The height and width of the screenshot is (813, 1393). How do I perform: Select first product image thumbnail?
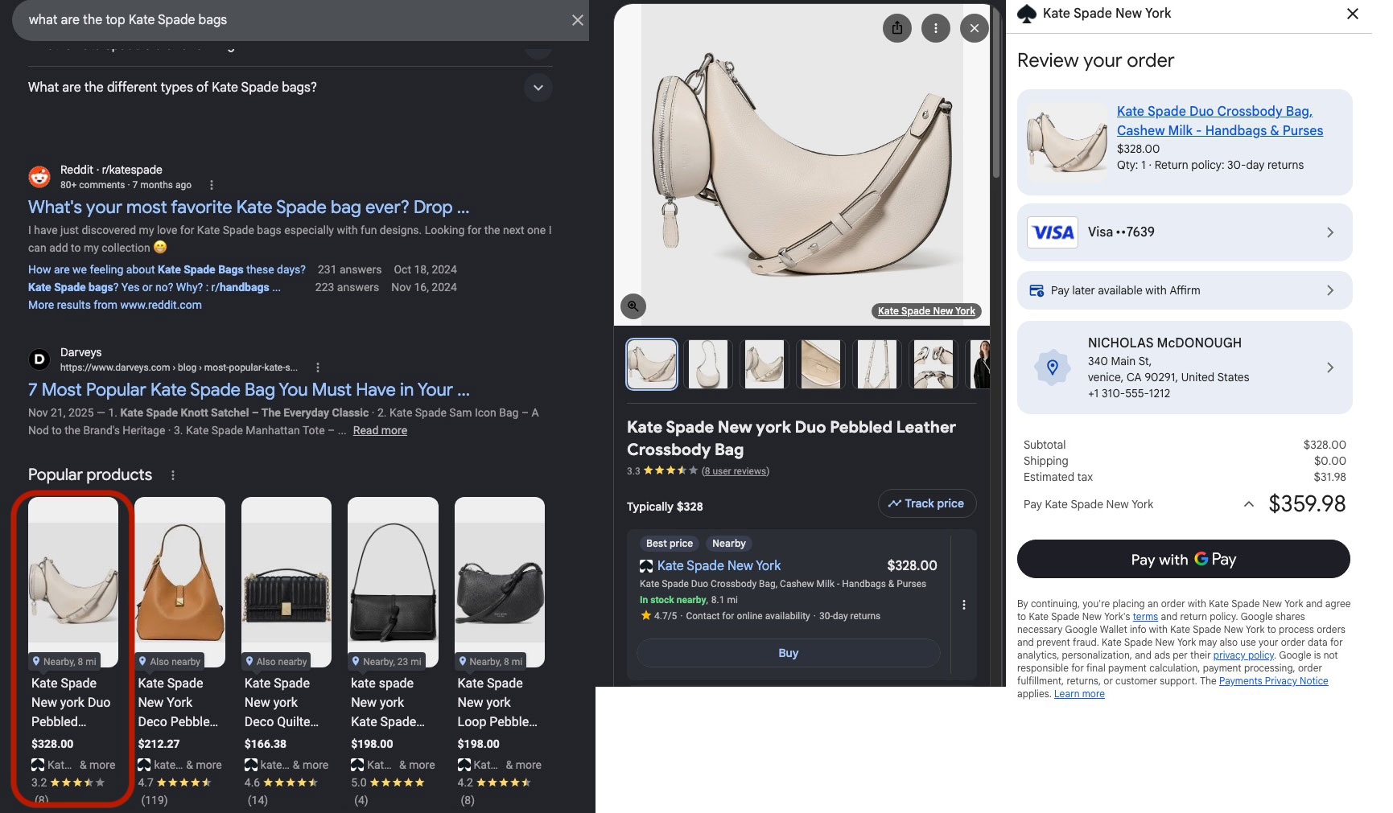(x=652, y=364)
